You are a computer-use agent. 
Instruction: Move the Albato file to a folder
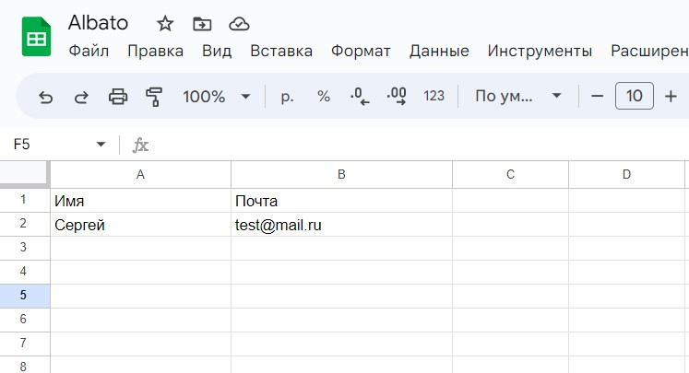(x=202, y=24)
